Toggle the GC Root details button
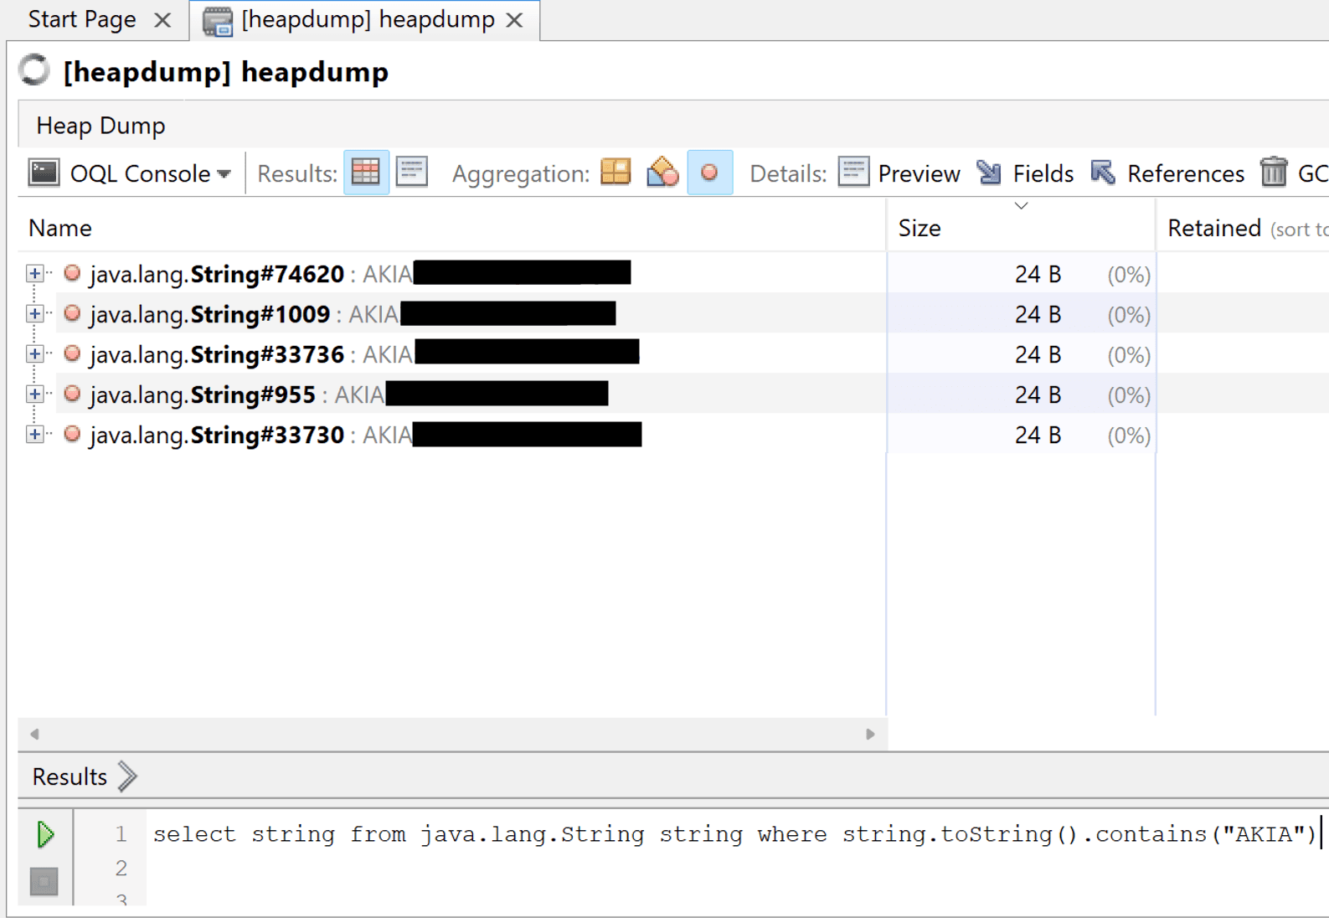This screenshot has height=918, width=1329. tap(1294, 173)
